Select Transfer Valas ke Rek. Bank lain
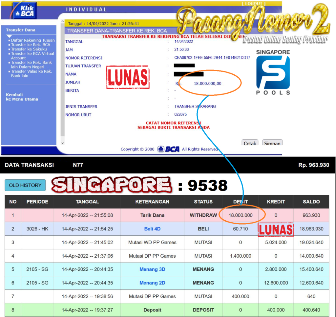 (x=31, y=74)
